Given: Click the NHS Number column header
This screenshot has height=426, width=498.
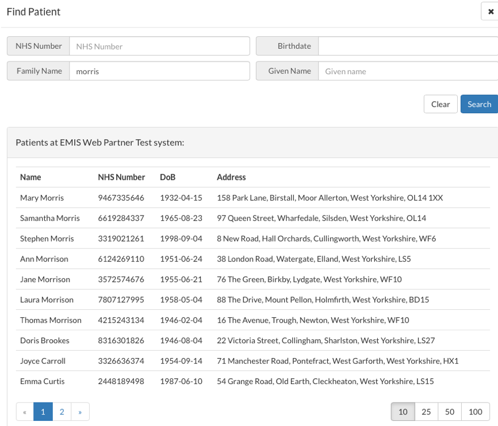Looking at the screenshot, I should click(121, 177).
